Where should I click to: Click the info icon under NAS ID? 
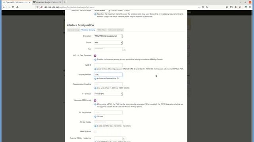[95, 69]
